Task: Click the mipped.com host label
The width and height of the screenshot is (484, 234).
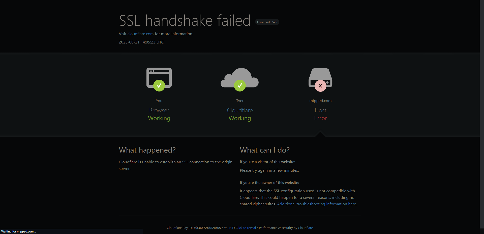Action: [320, 101]
